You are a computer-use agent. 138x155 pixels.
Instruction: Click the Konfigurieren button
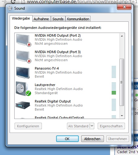(28, 126)
